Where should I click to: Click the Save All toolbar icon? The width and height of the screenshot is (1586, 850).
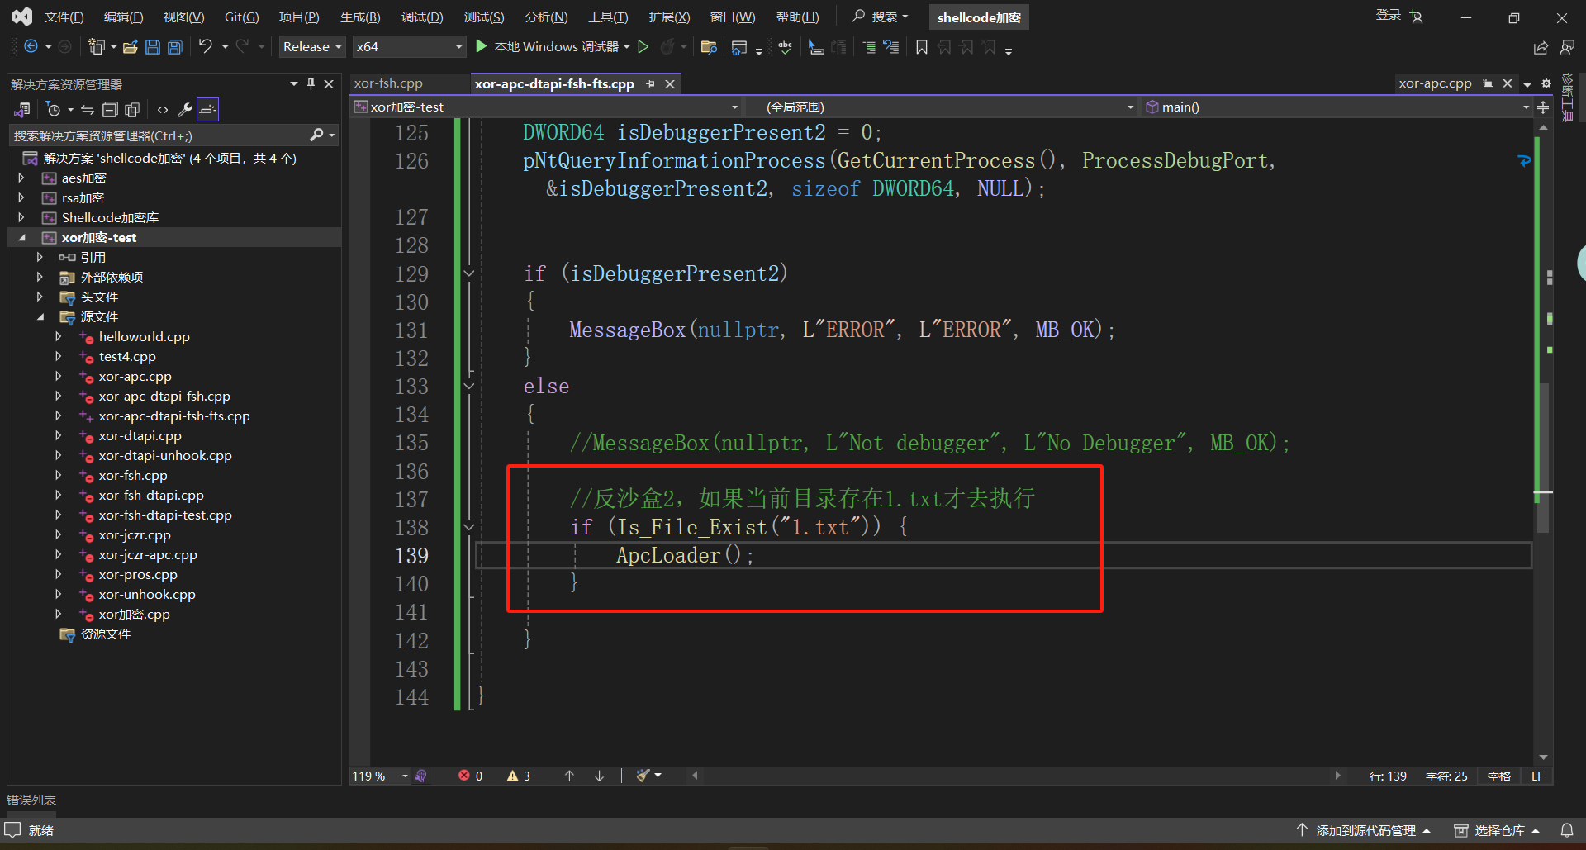[175, 47]
